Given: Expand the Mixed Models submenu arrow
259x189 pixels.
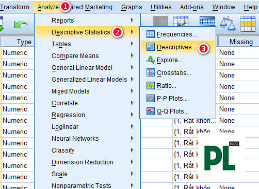Looking at the screenshot, I should point(132,91).
